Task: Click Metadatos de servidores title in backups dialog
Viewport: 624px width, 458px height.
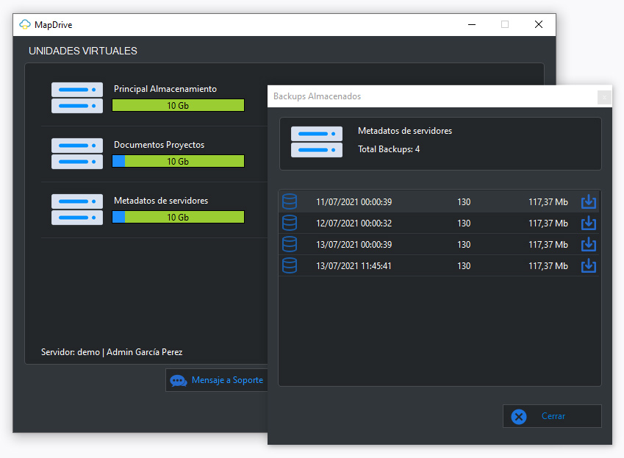Action: click(x=405, y=131)
